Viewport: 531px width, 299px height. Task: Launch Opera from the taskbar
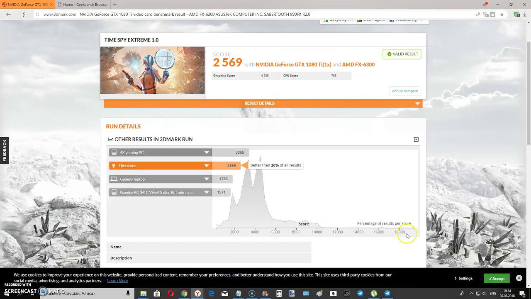(x=171, y=293)
